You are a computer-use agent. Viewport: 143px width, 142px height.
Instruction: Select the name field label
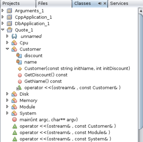[x=31, y=62]
